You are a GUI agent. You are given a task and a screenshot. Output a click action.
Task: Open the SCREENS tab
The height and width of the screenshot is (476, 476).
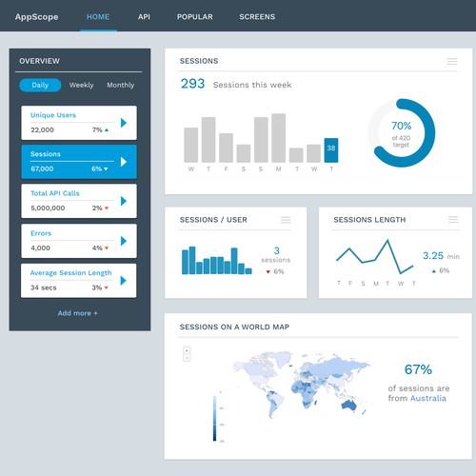[x=257, y=17]
